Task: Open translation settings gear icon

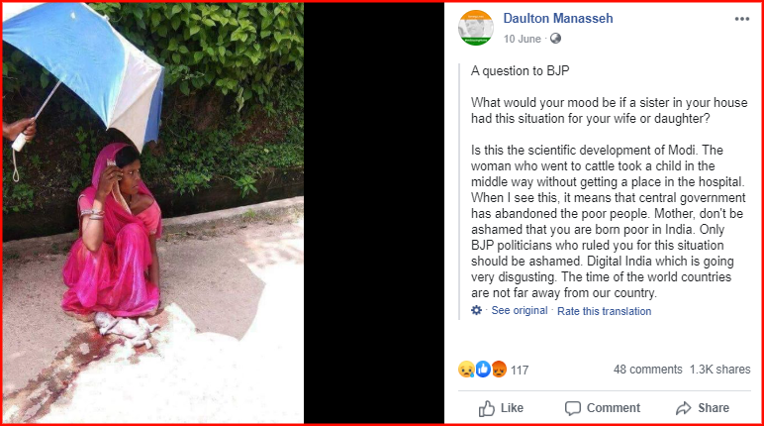Action: 476,310
